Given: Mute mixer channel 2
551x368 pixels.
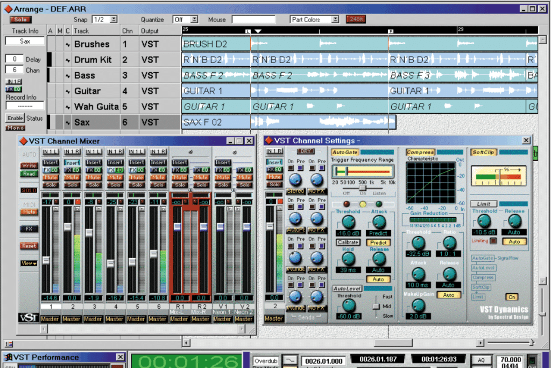Looking at the screenshot, I should pyautogui.click(x=72, y=177).
